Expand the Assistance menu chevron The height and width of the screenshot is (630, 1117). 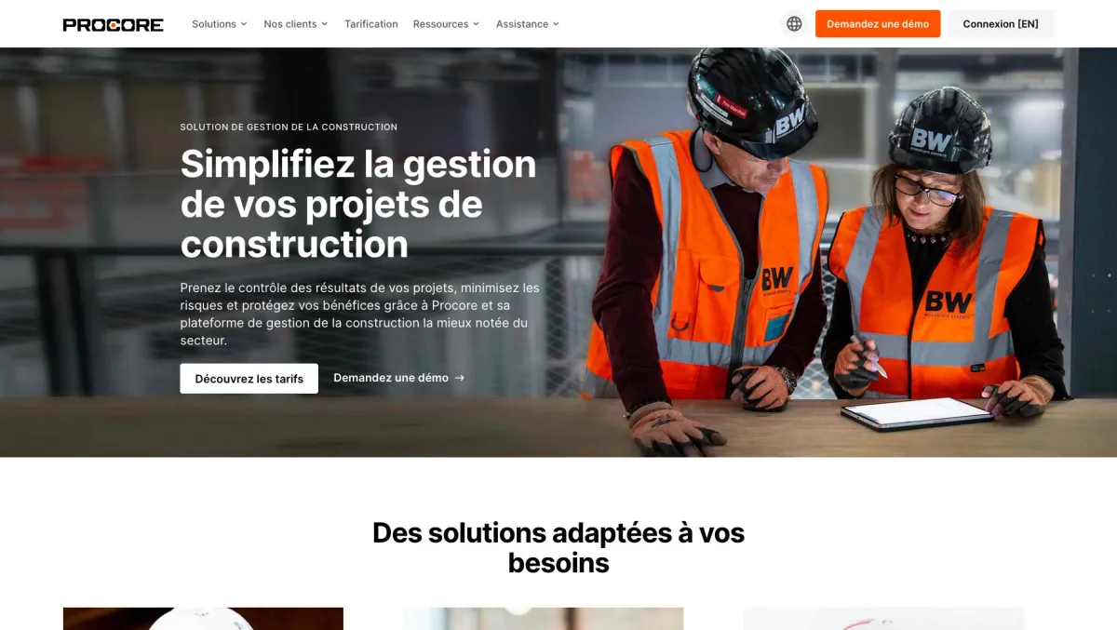pos(556,24)
